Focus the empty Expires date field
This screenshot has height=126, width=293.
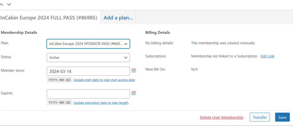[88, 94]
